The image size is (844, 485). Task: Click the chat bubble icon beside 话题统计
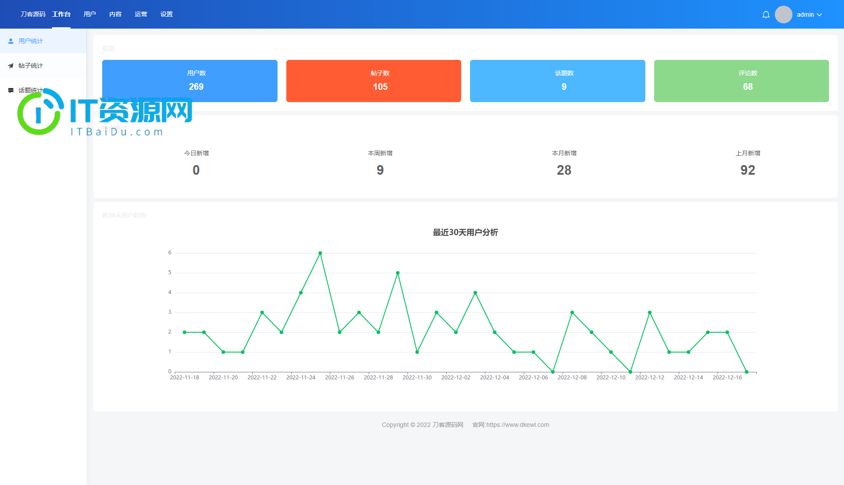pyautogui.click(x=11, y=90)
